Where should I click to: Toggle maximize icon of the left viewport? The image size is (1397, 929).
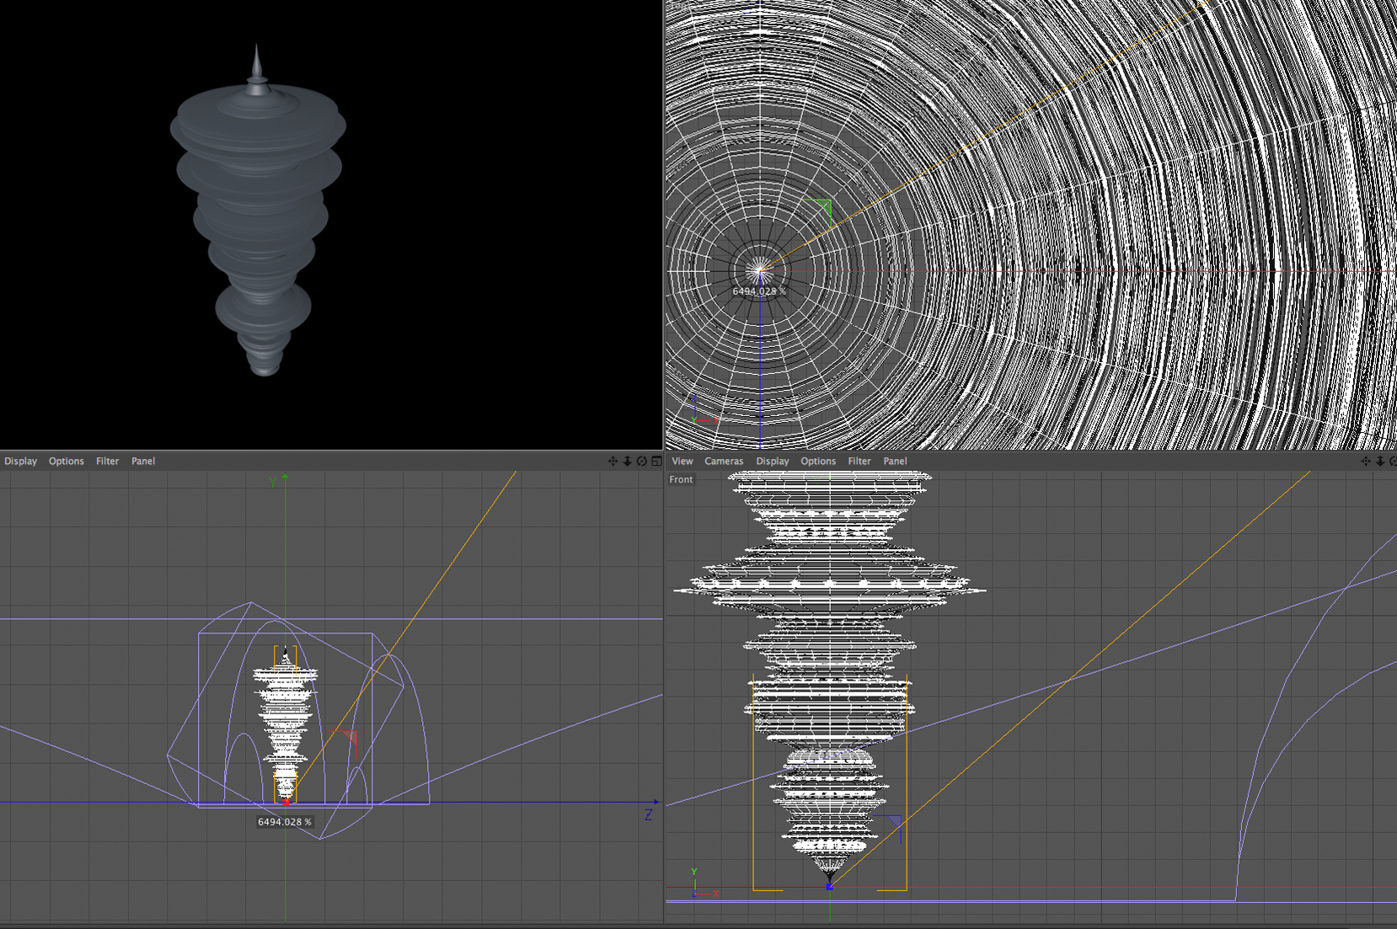tap(656, 461)
